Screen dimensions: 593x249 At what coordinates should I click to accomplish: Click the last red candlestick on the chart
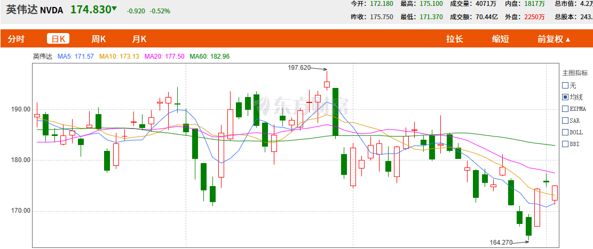point(555,193)
